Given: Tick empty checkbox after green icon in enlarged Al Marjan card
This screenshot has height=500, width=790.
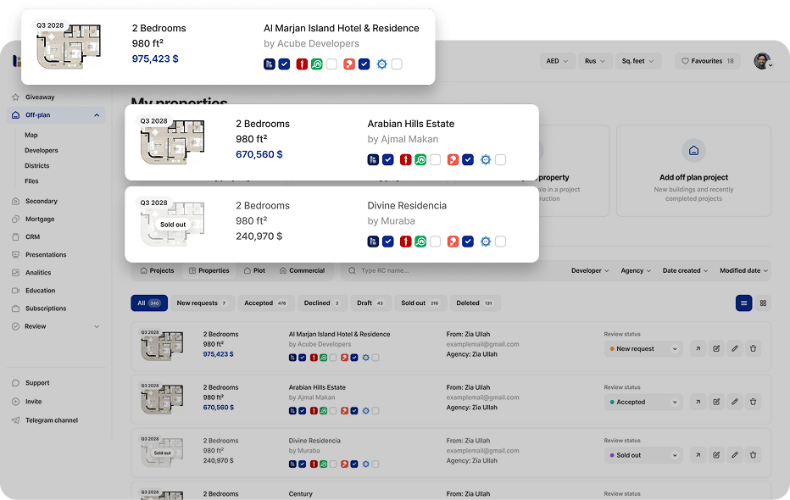Looking at the screenshot, I should click(x=331, y=64).
